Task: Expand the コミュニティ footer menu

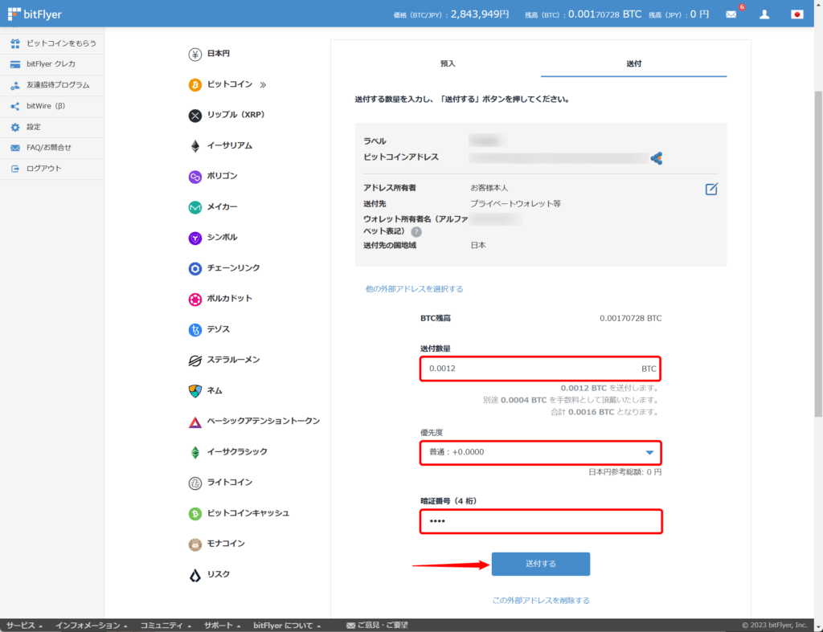Action: coord(166,626)
